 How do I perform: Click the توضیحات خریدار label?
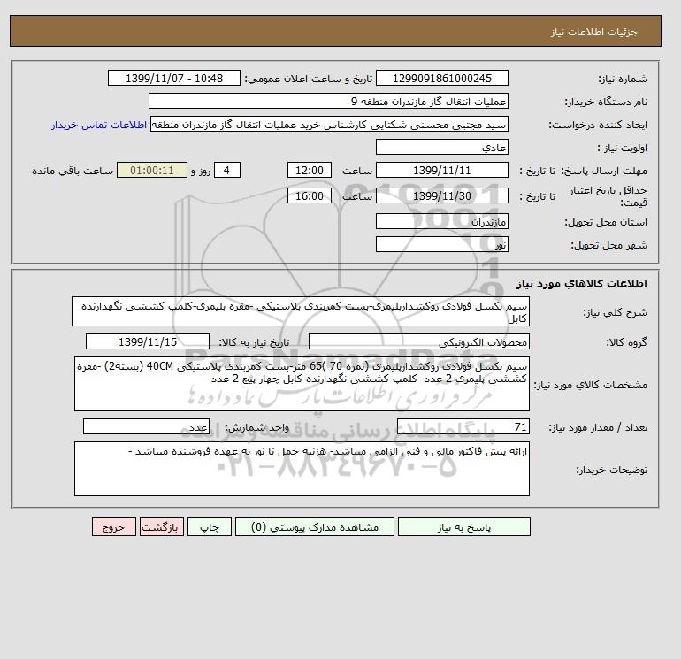[x=612, y=470]
